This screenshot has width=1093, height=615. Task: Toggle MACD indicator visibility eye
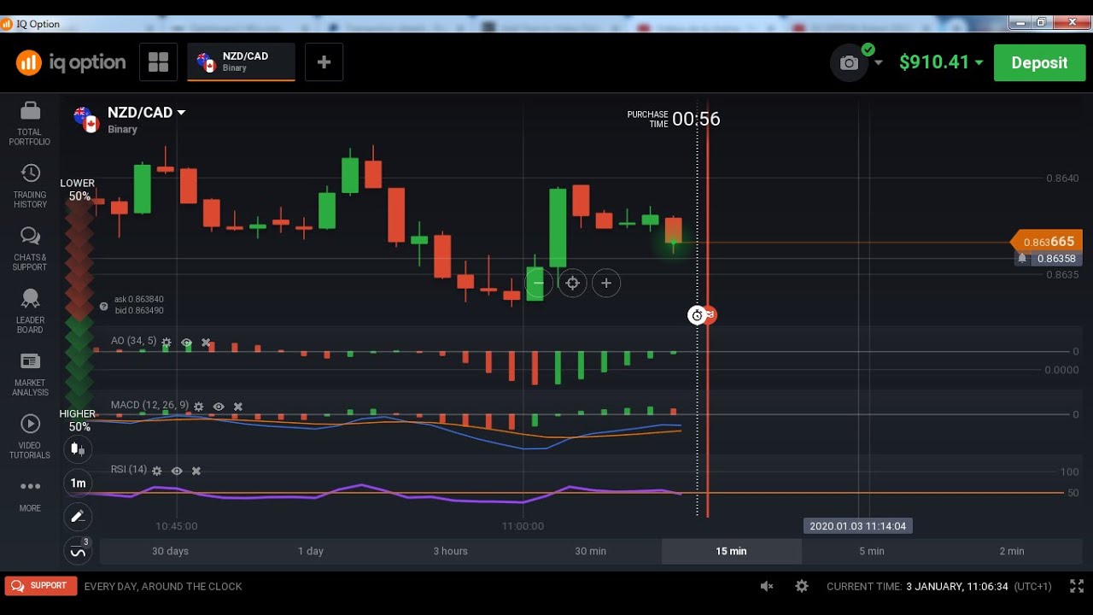[x=219, y=407]
